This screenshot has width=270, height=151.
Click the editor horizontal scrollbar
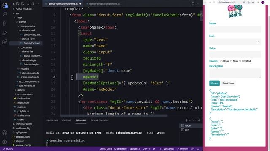tap(114, 116)
